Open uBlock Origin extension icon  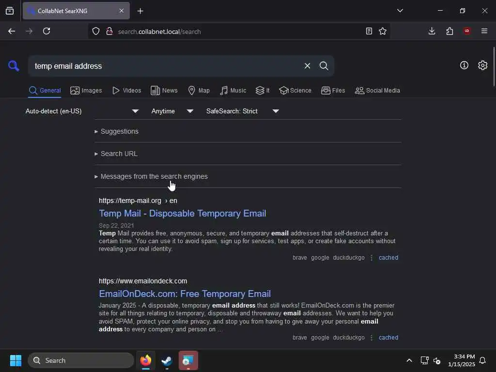467,31
